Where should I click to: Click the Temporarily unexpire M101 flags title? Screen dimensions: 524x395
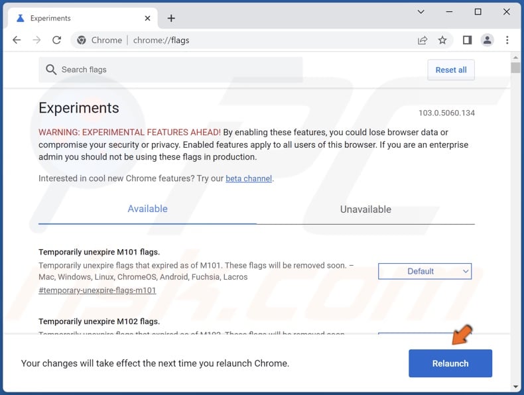99,252
